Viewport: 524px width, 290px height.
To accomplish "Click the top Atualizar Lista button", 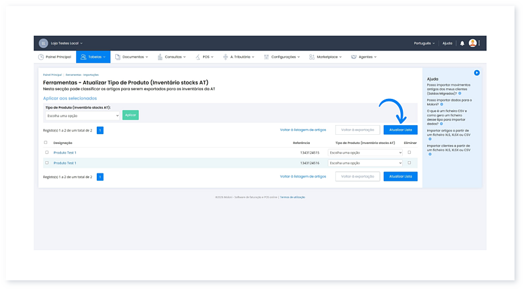I will coord(400,130).
